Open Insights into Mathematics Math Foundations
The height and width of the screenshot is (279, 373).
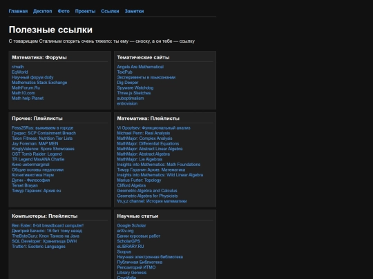[158, 165]
